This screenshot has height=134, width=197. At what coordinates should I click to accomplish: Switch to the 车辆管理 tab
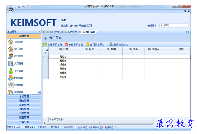coord(72,32)
